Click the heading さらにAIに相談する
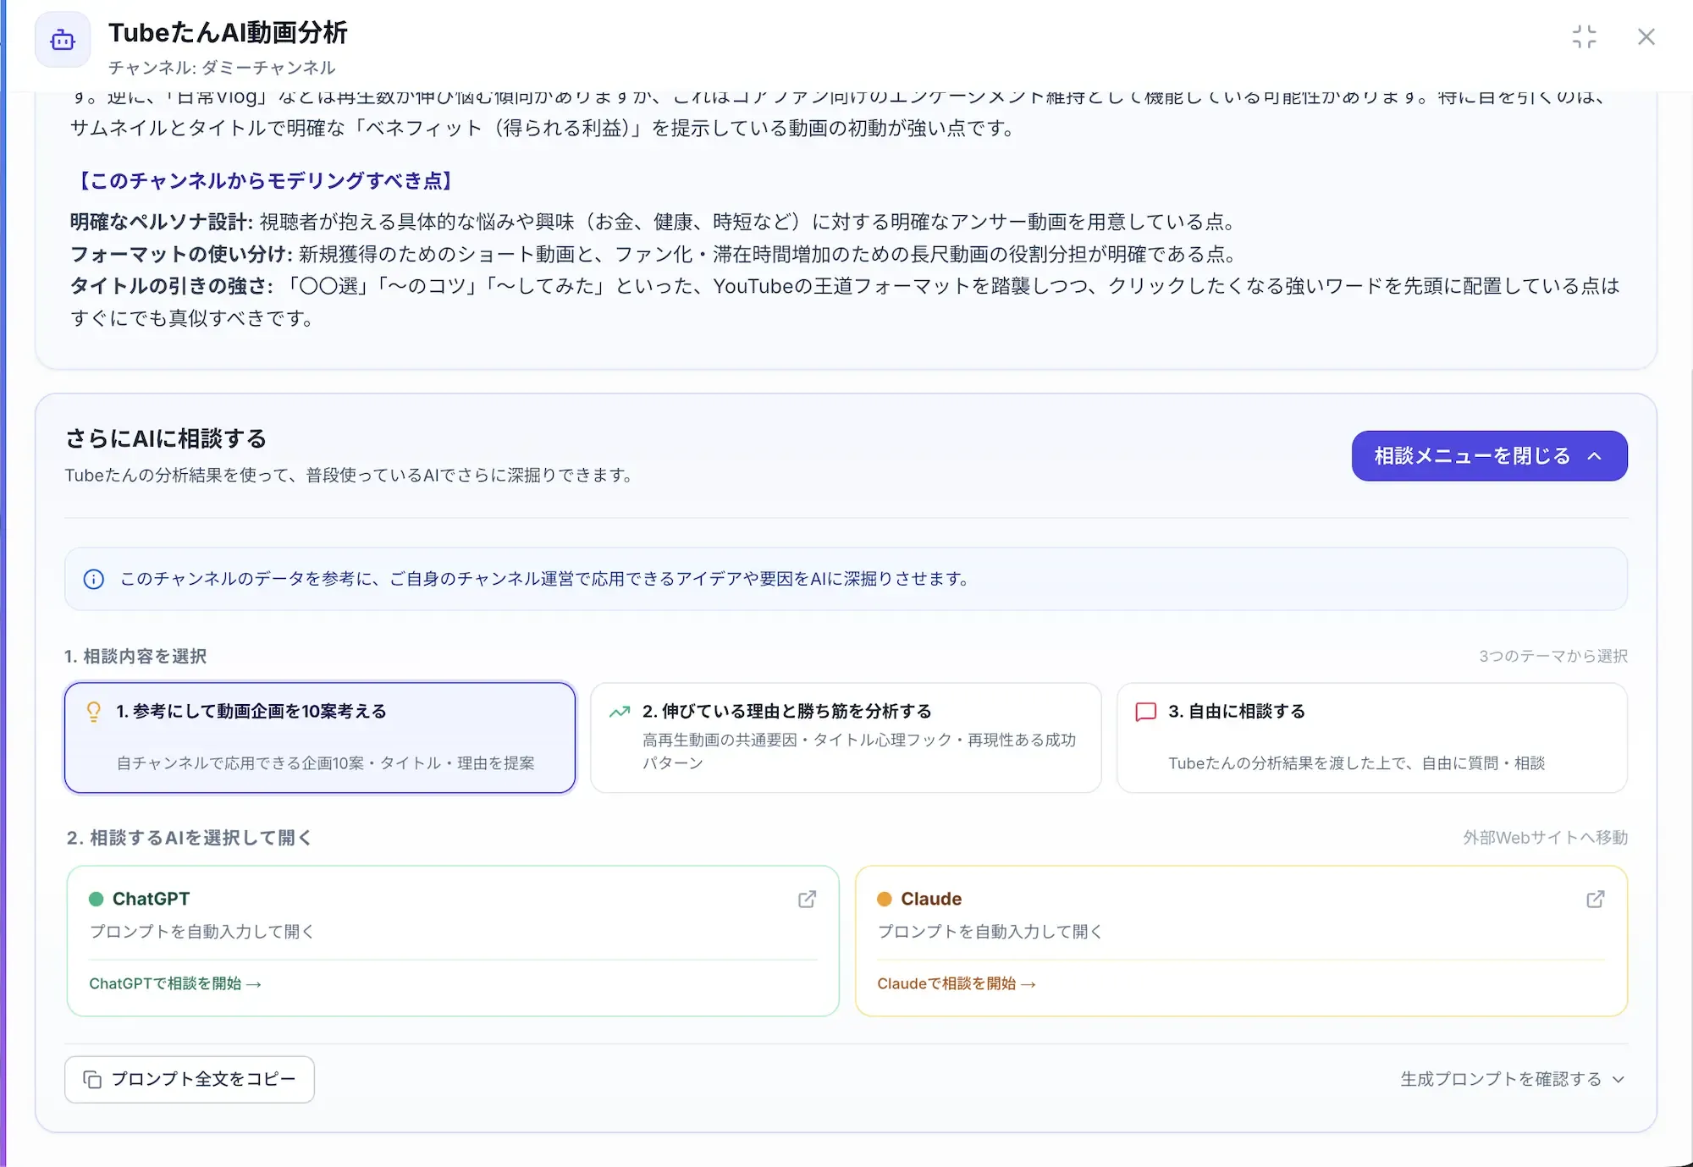Image resolution: width=1693 pixels, height=1167 pixels. coord(166,438)
